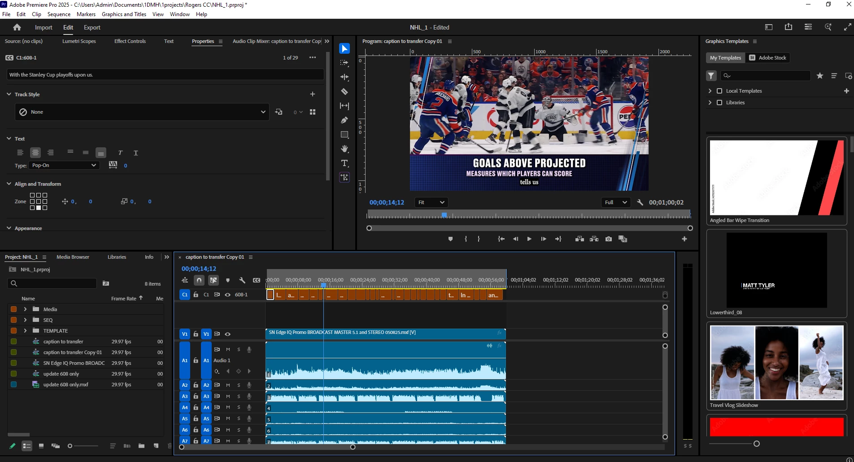This screenshot has height=462, width=854.
Task: Open program monitor wrench settings
Action: (640, 202)
